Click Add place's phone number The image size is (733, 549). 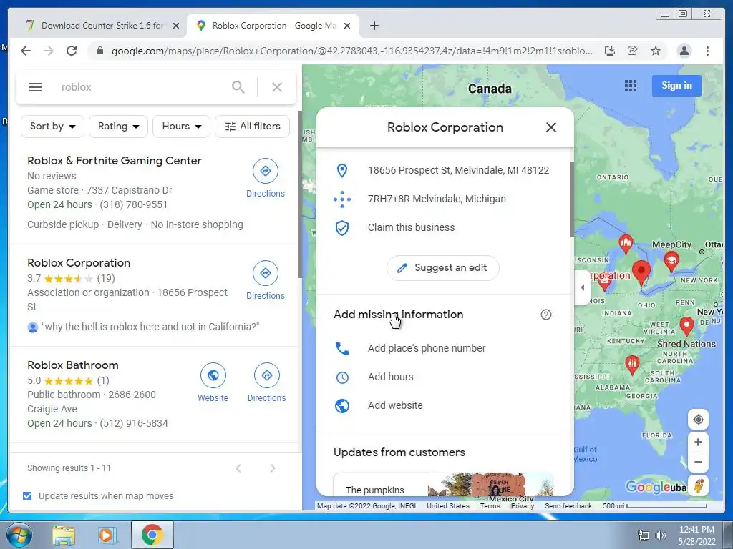427,349
